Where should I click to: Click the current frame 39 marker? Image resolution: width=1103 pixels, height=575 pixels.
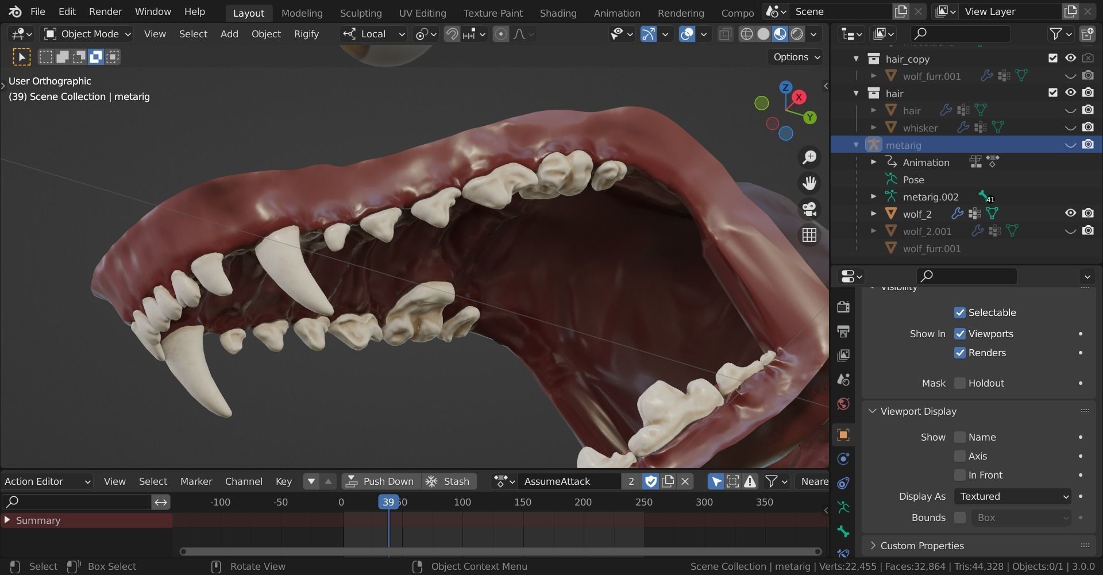tap(388, 502)
